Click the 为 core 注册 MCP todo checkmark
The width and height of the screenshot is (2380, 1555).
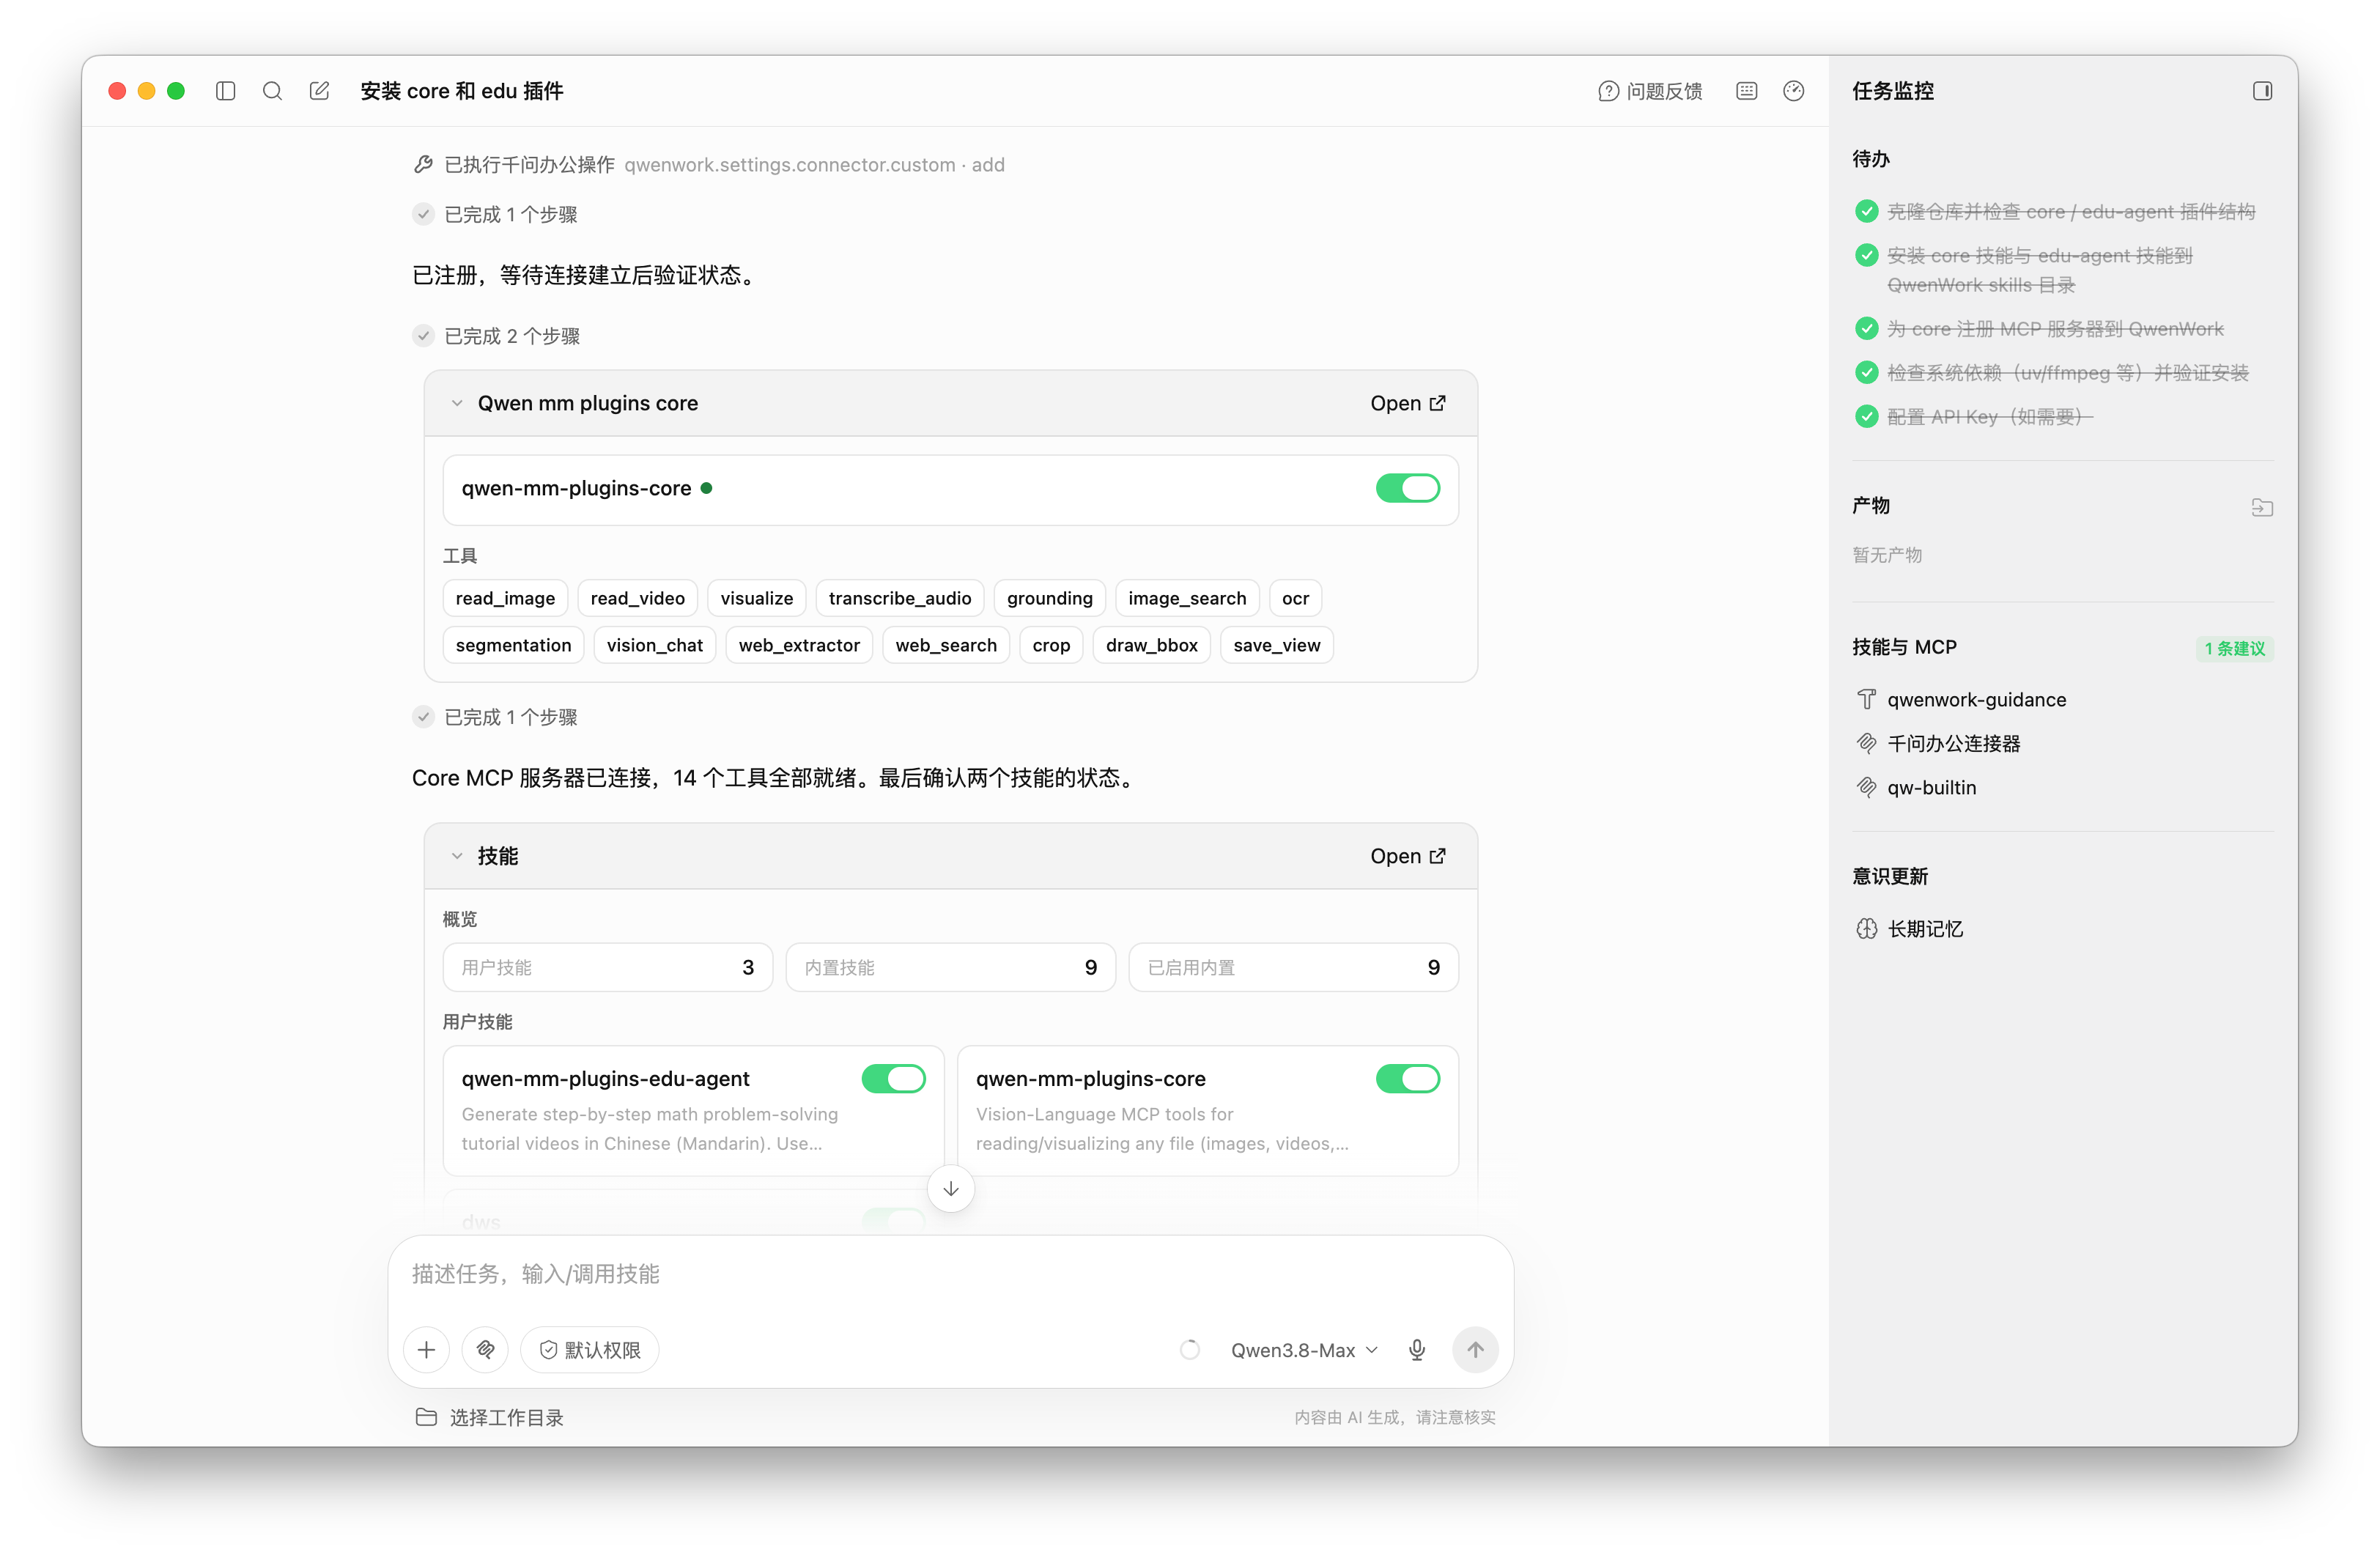(1866, 328)
